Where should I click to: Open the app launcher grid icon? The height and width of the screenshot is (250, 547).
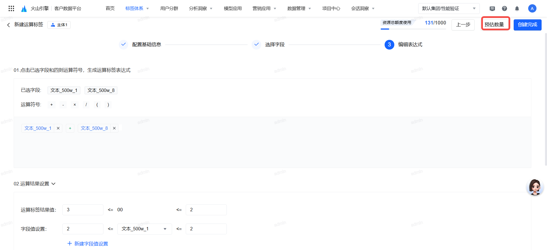coord(11,9)
